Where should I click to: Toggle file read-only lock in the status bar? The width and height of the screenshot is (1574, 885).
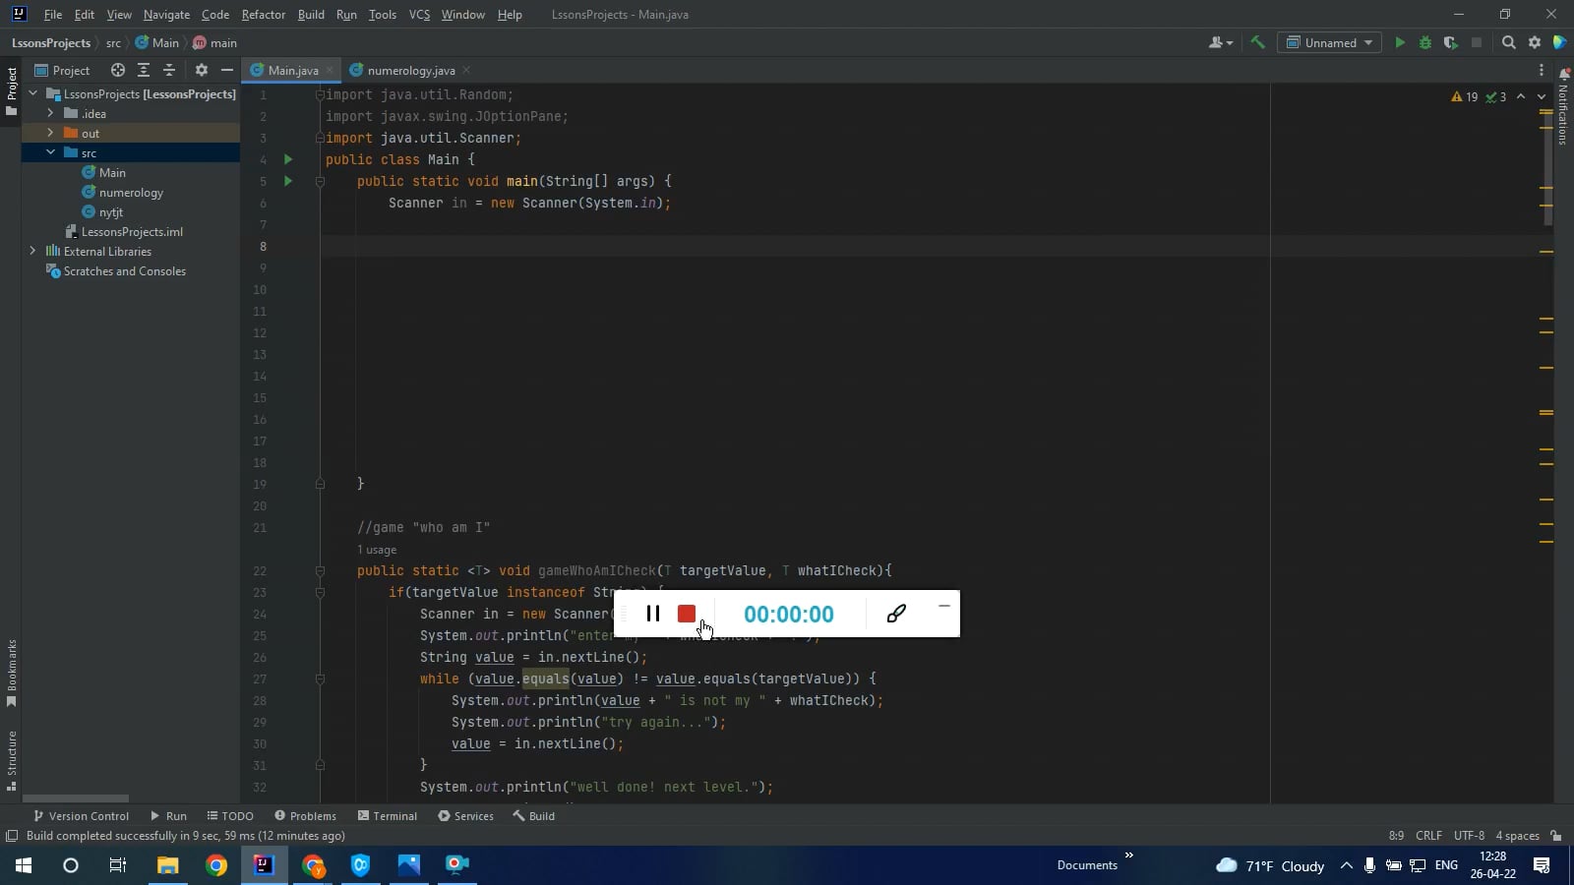pyautogui.click(x=1555, y=835)
